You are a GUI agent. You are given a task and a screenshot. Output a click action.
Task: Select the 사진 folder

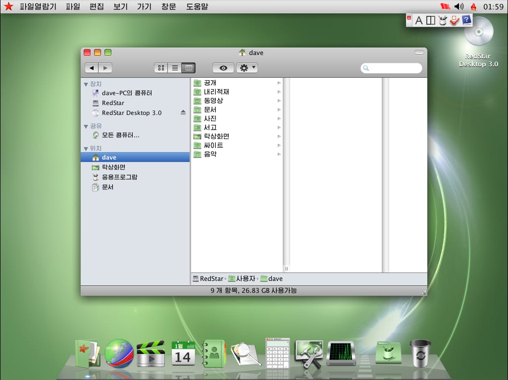(x=237, y=119)
